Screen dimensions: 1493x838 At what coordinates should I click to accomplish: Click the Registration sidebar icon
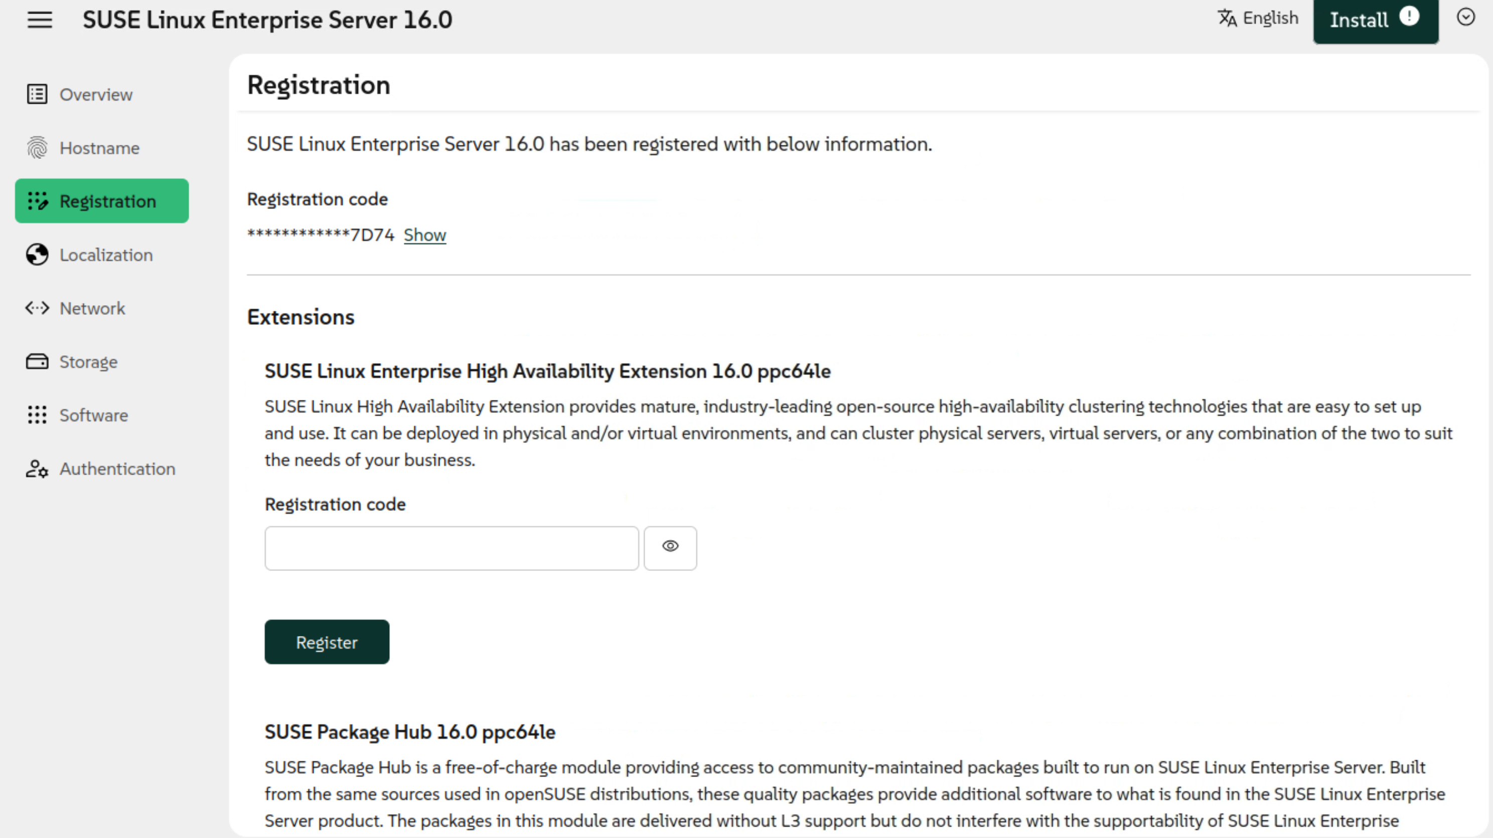[38, 201]
